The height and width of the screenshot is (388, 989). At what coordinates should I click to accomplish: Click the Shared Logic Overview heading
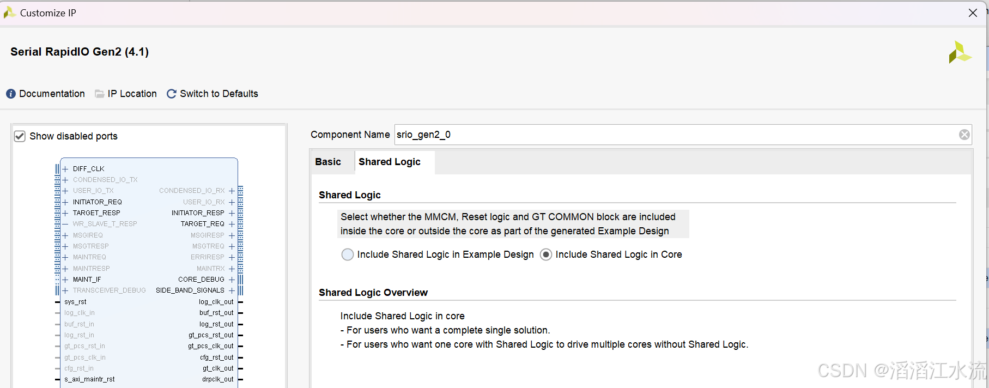(x=373, y=293)
